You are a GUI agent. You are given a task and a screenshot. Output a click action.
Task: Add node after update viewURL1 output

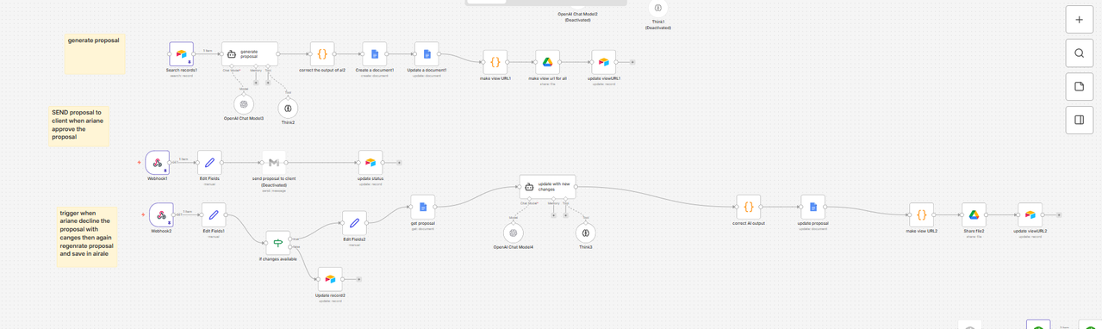coord(632,62)
